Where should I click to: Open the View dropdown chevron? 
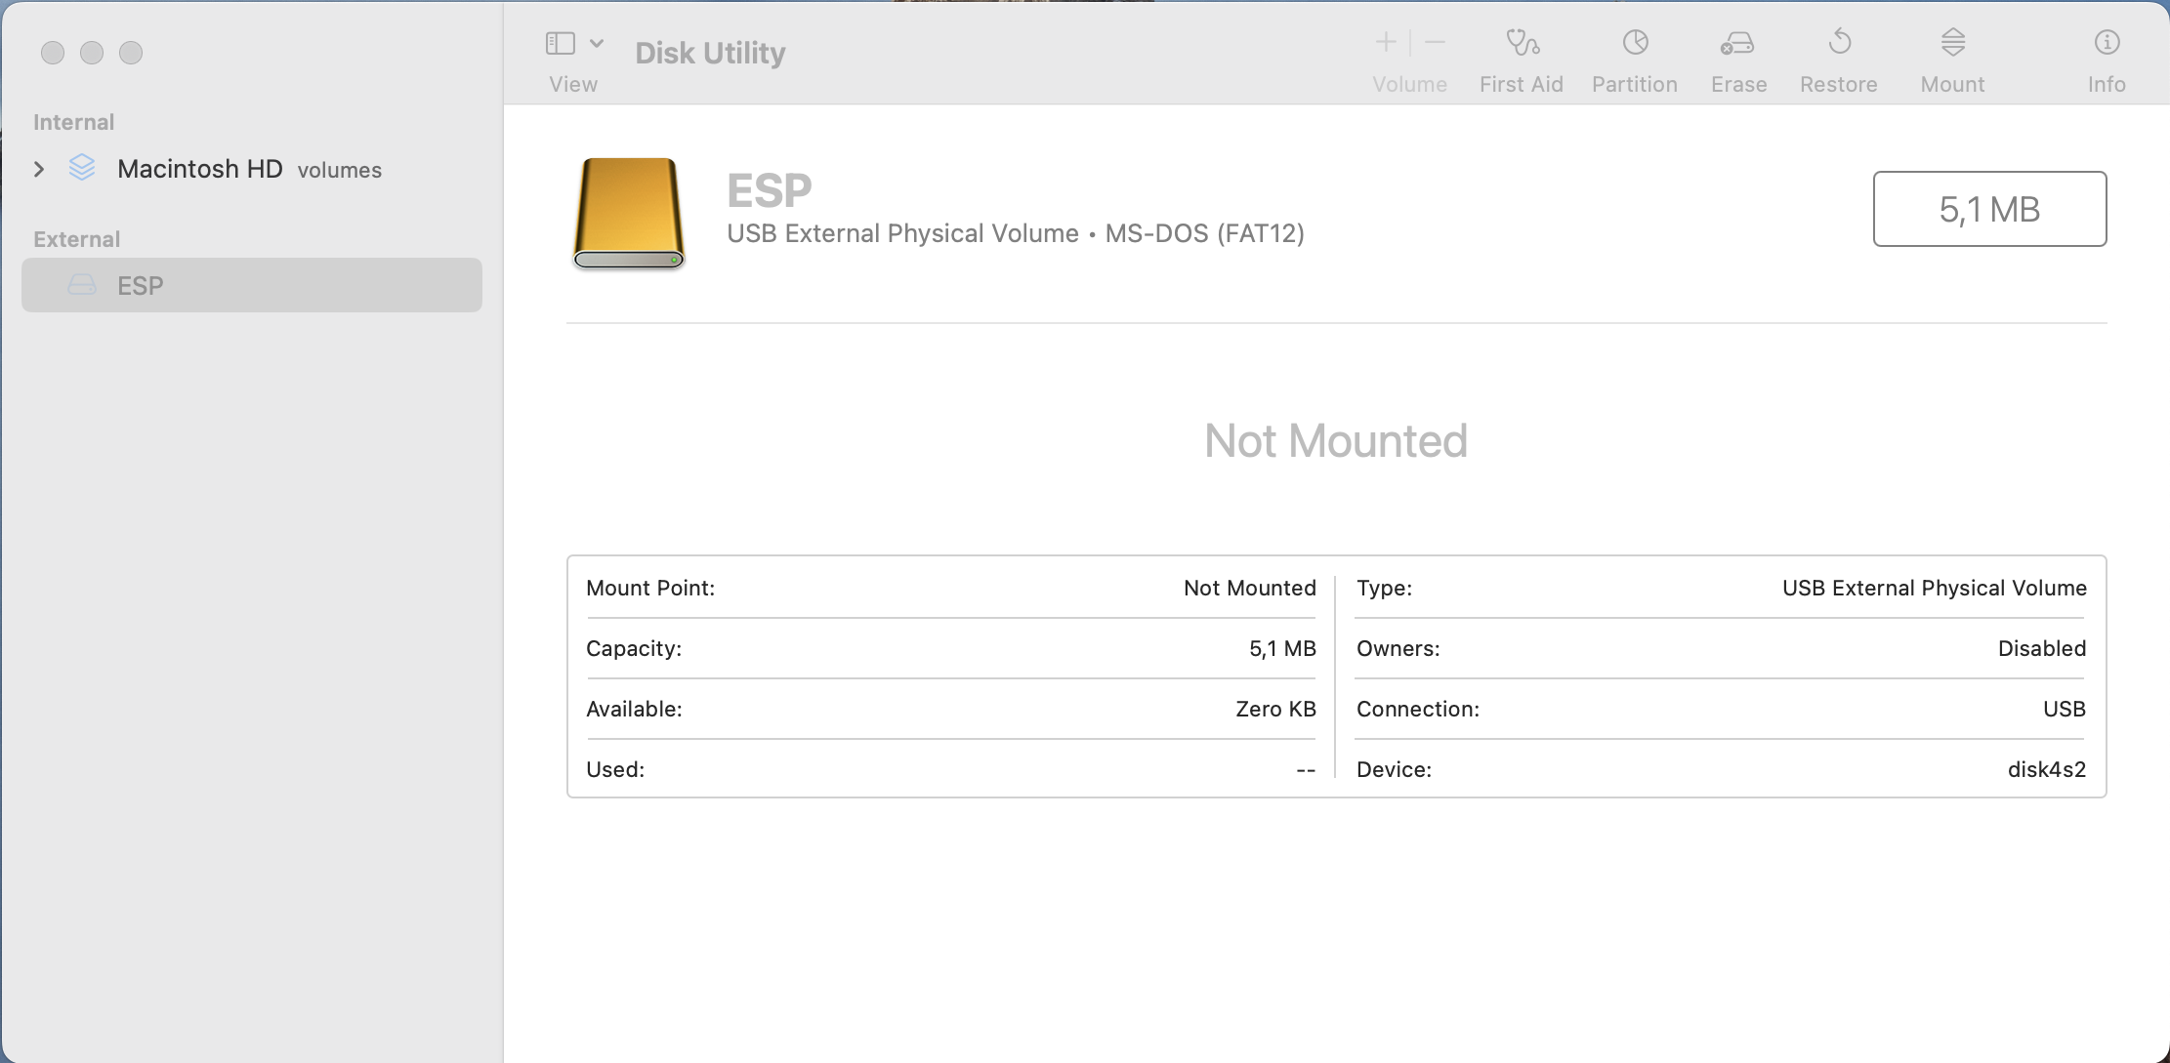click(x=597, y=43)
